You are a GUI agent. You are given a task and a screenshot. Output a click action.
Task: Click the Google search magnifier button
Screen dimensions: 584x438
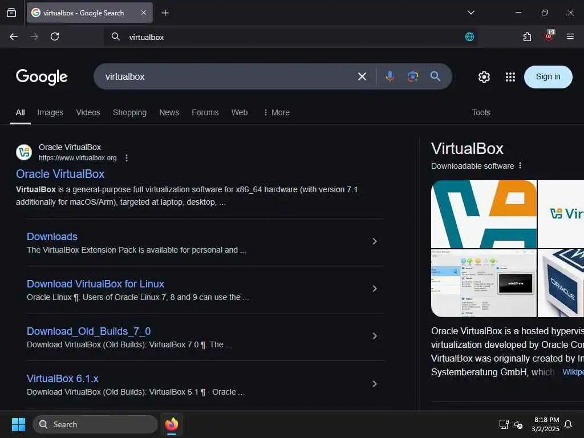[x=435, y=76]
